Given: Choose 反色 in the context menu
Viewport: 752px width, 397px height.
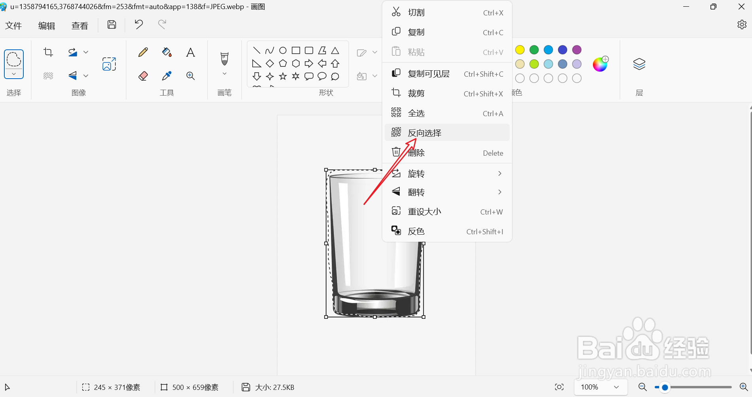Looking at the screenshot, I should (447, 231).
